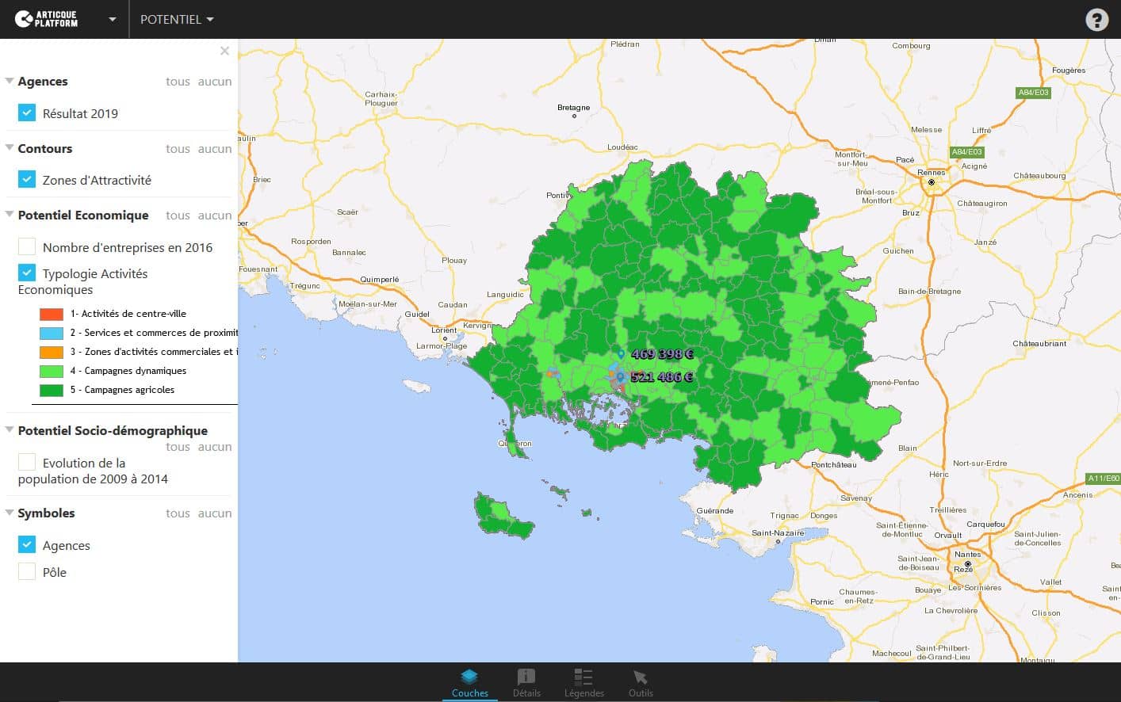Click the light green Campagnes dynamiques swatch
The image size is (1121, 702).
[52, 371]
